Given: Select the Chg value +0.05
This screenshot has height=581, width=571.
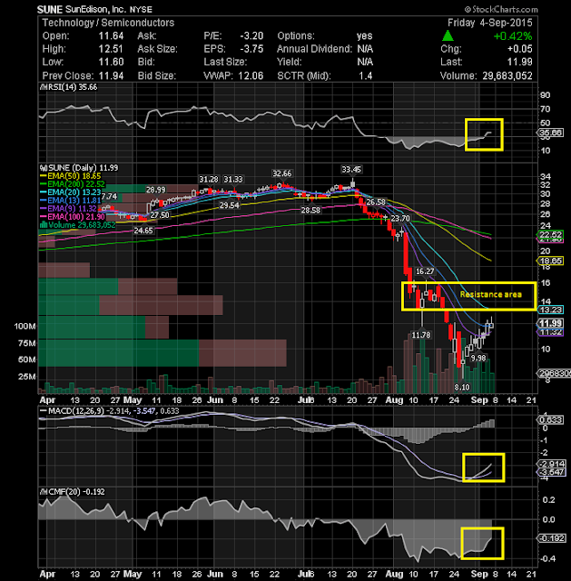Looking at the screenshot, I should tap(519, 49).
